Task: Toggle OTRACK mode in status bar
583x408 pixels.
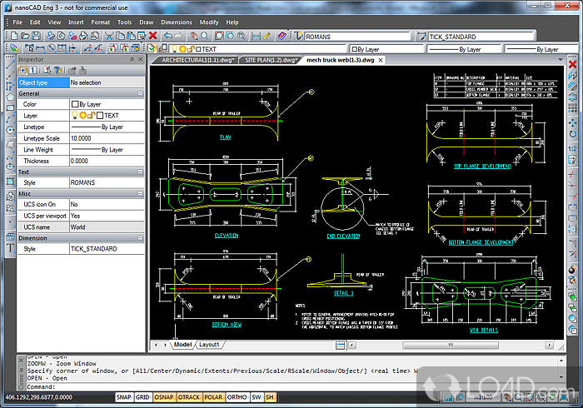Action: (x=189, y=397)
